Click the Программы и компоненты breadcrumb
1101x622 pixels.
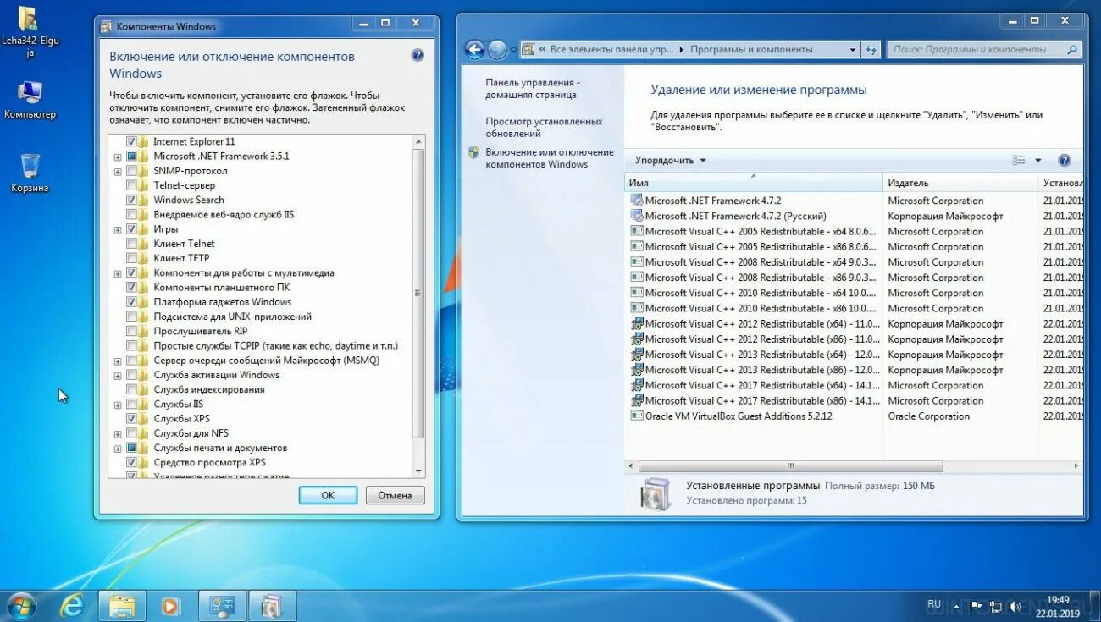751,50
